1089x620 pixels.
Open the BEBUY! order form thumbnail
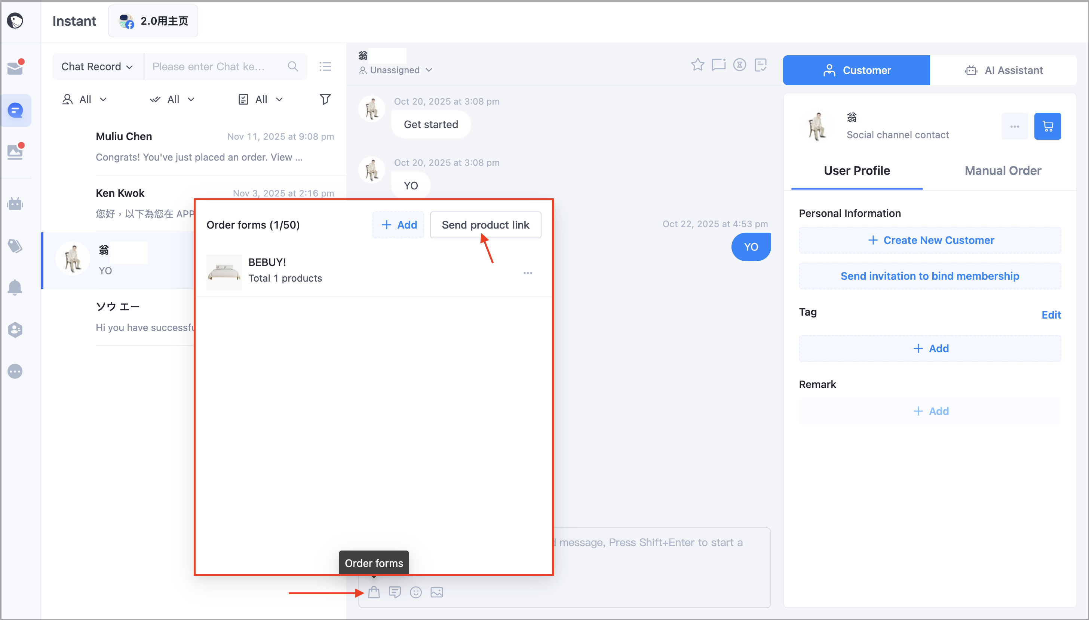point(224,273)
